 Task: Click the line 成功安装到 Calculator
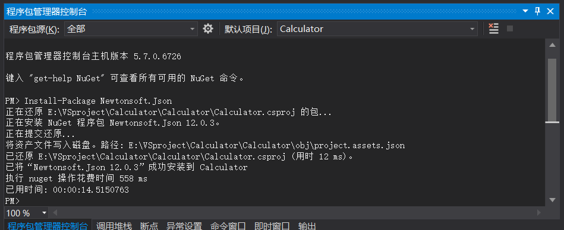click(126, 168)
